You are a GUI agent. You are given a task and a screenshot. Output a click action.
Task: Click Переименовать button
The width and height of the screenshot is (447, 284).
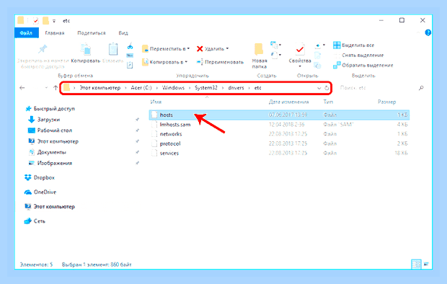click(x=221, y=62)
